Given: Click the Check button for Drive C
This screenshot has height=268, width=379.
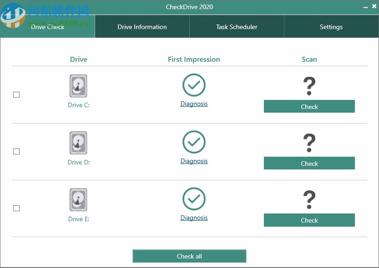Looking at the screenshot, I should click(x=309, y=106).
